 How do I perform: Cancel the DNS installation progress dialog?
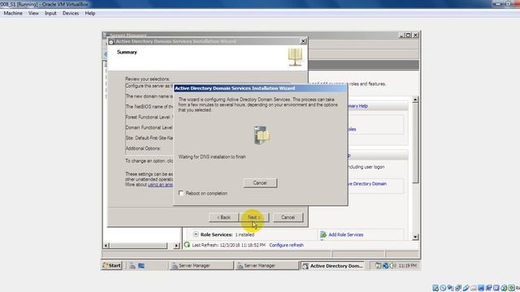pos(260,182)
